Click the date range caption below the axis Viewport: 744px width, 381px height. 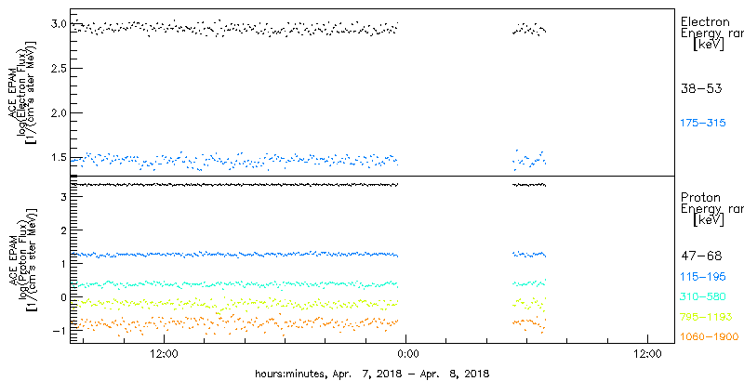372,373
